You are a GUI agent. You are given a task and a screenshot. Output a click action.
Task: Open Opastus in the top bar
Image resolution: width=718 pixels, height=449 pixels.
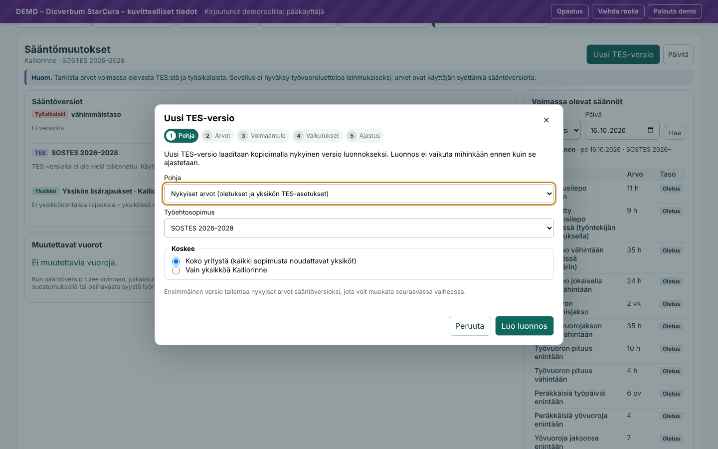(569, 11)
